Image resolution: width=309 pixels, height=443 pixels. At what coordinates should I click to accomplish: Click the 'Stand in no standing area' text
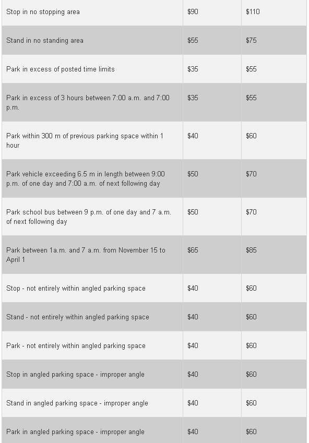click(x=45, y=40)
